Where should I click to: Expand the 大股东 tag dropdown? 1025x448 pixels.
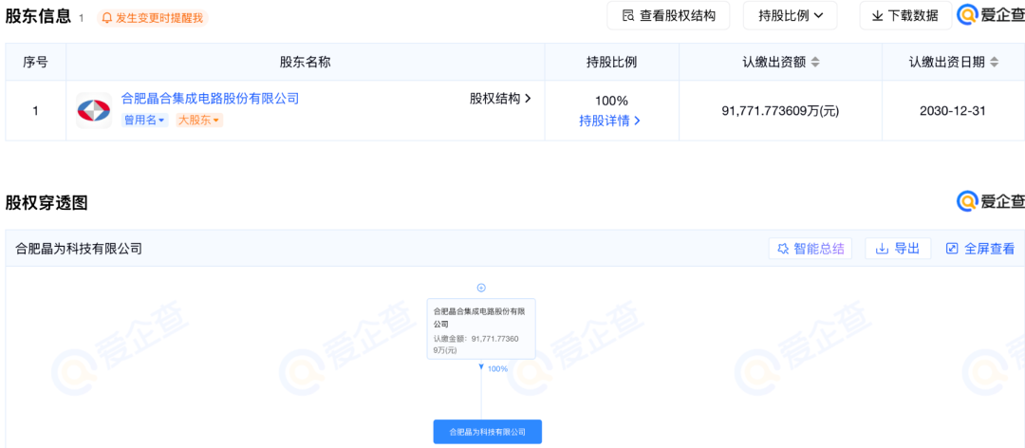tap(198, 121)
